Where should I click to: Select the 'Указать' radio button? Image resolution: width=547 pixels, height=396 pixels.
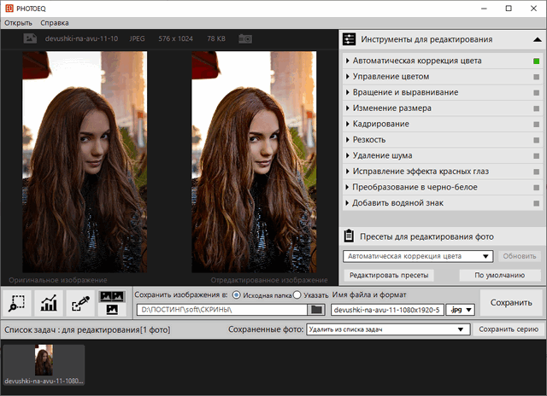297,294
